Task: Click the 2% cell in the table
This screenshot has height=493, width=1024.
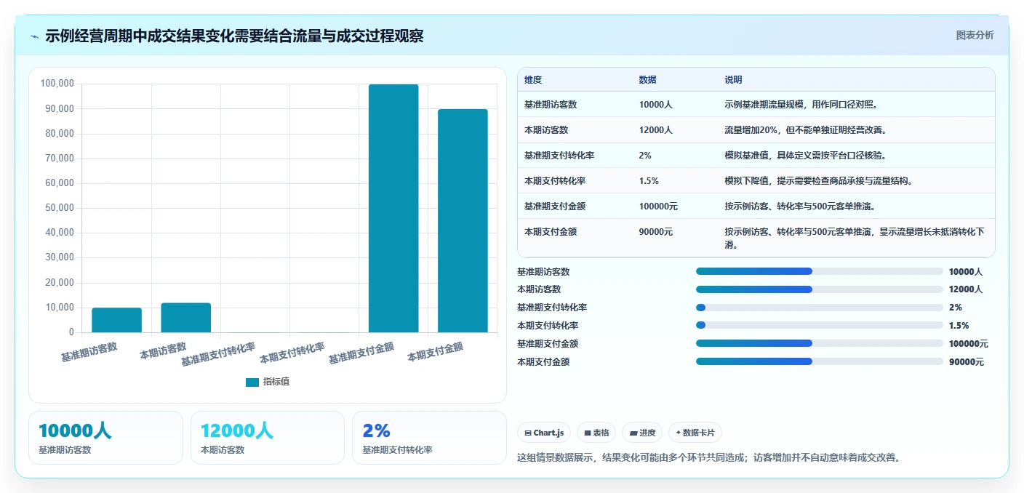Action: click(x=645, y=156)
